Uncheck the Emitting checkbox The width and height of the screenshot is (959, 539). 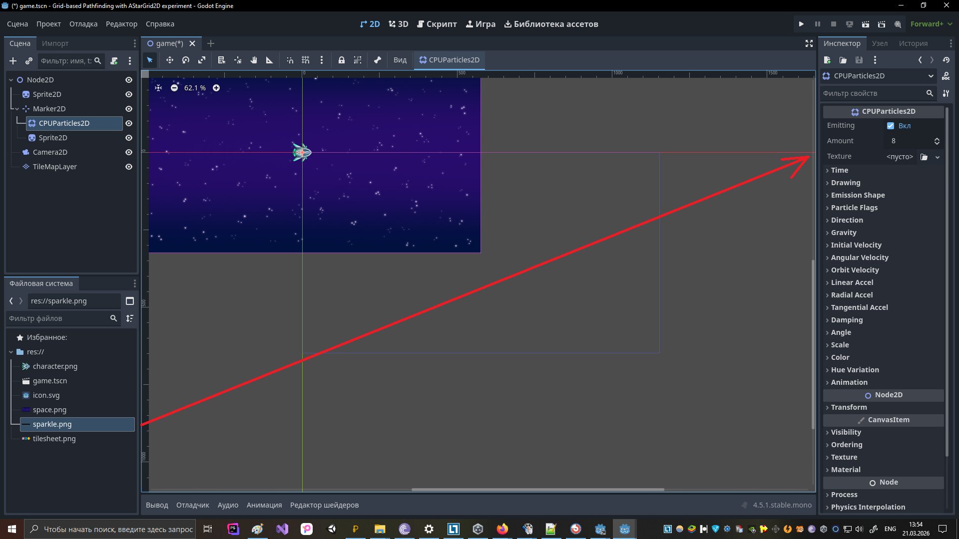pos(891,126)
